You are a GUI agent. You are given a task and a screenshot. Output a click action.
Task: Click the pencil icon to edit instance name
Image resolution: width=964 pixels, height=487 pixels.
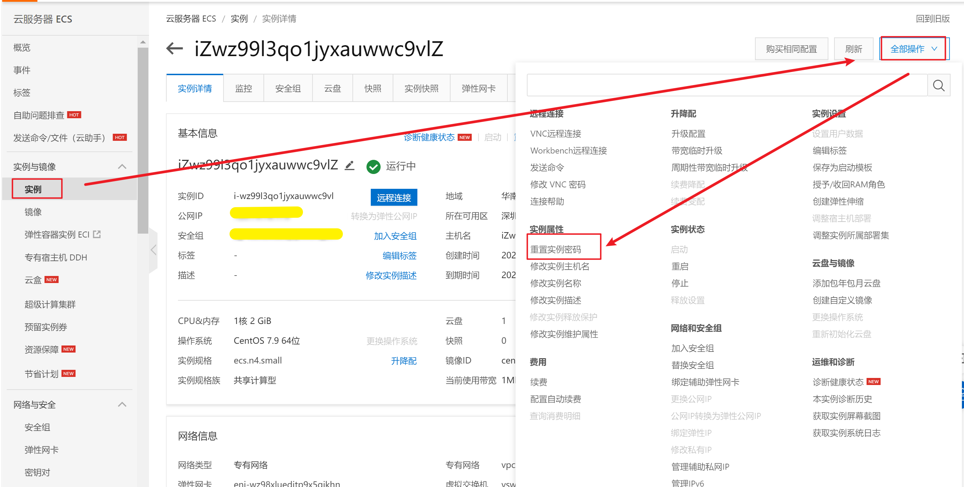[350, 165]
